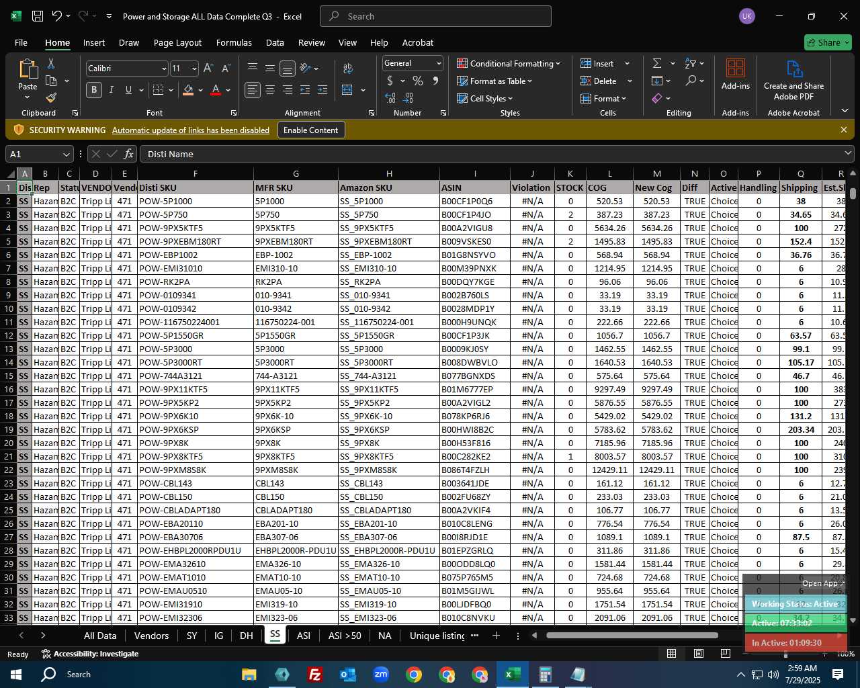Collapse the ribbon with chevron
Image resolution: width=860 pixels, height=688 pixels.
point(845,111)
